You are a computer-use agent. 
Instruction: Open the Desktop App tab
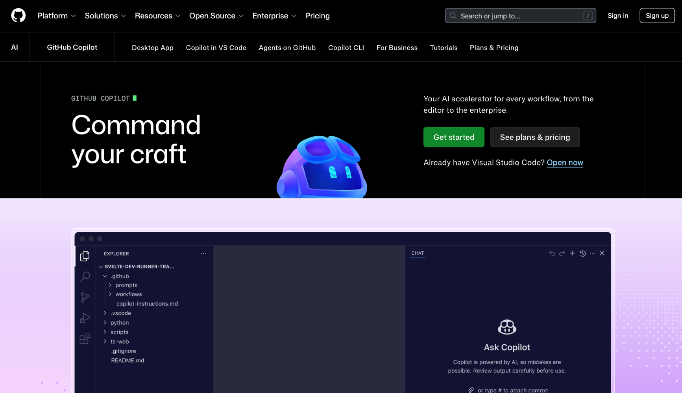click(x=153, y=48)
